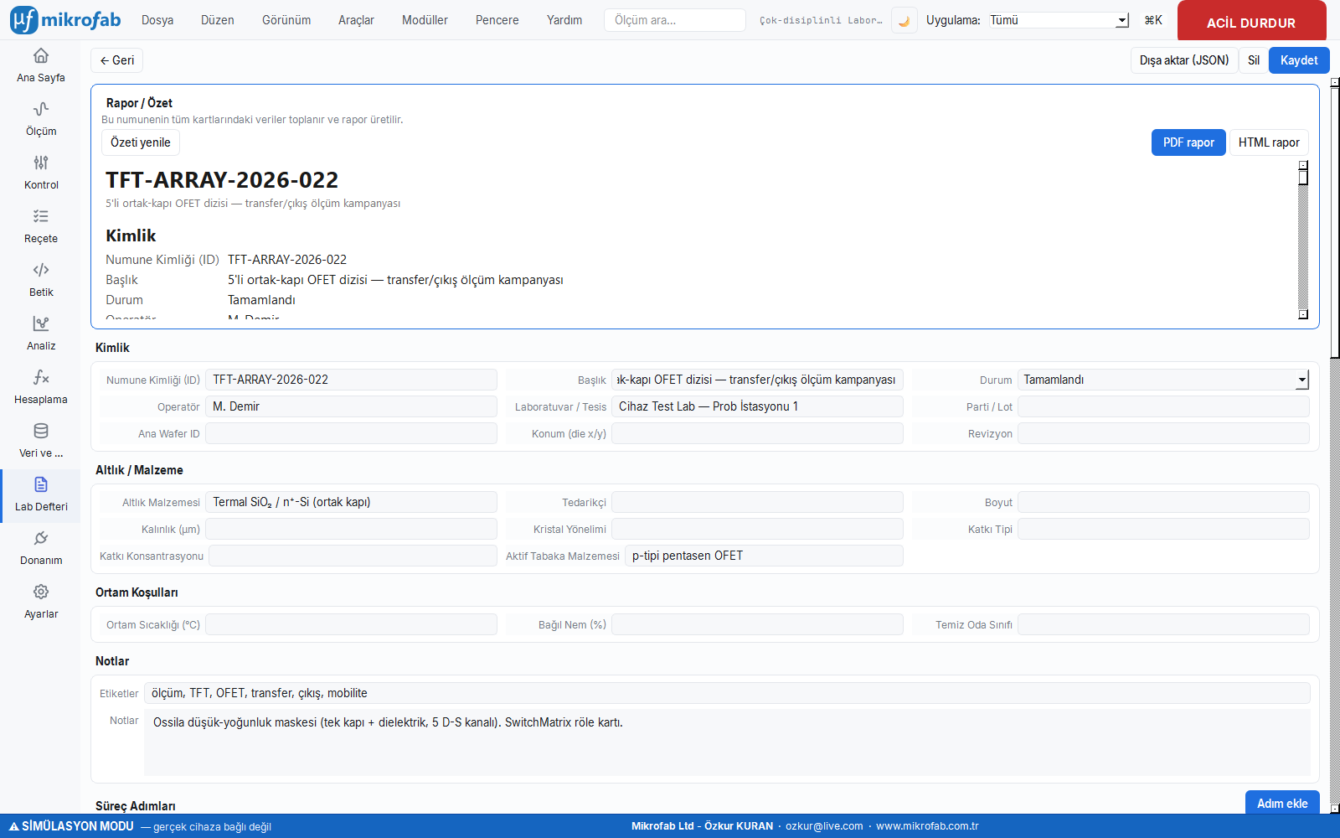The height and width of the screenshot is (838, 1340).
Task: Export with Dışa aktar (JSON)
Action: pos(1184,60)
